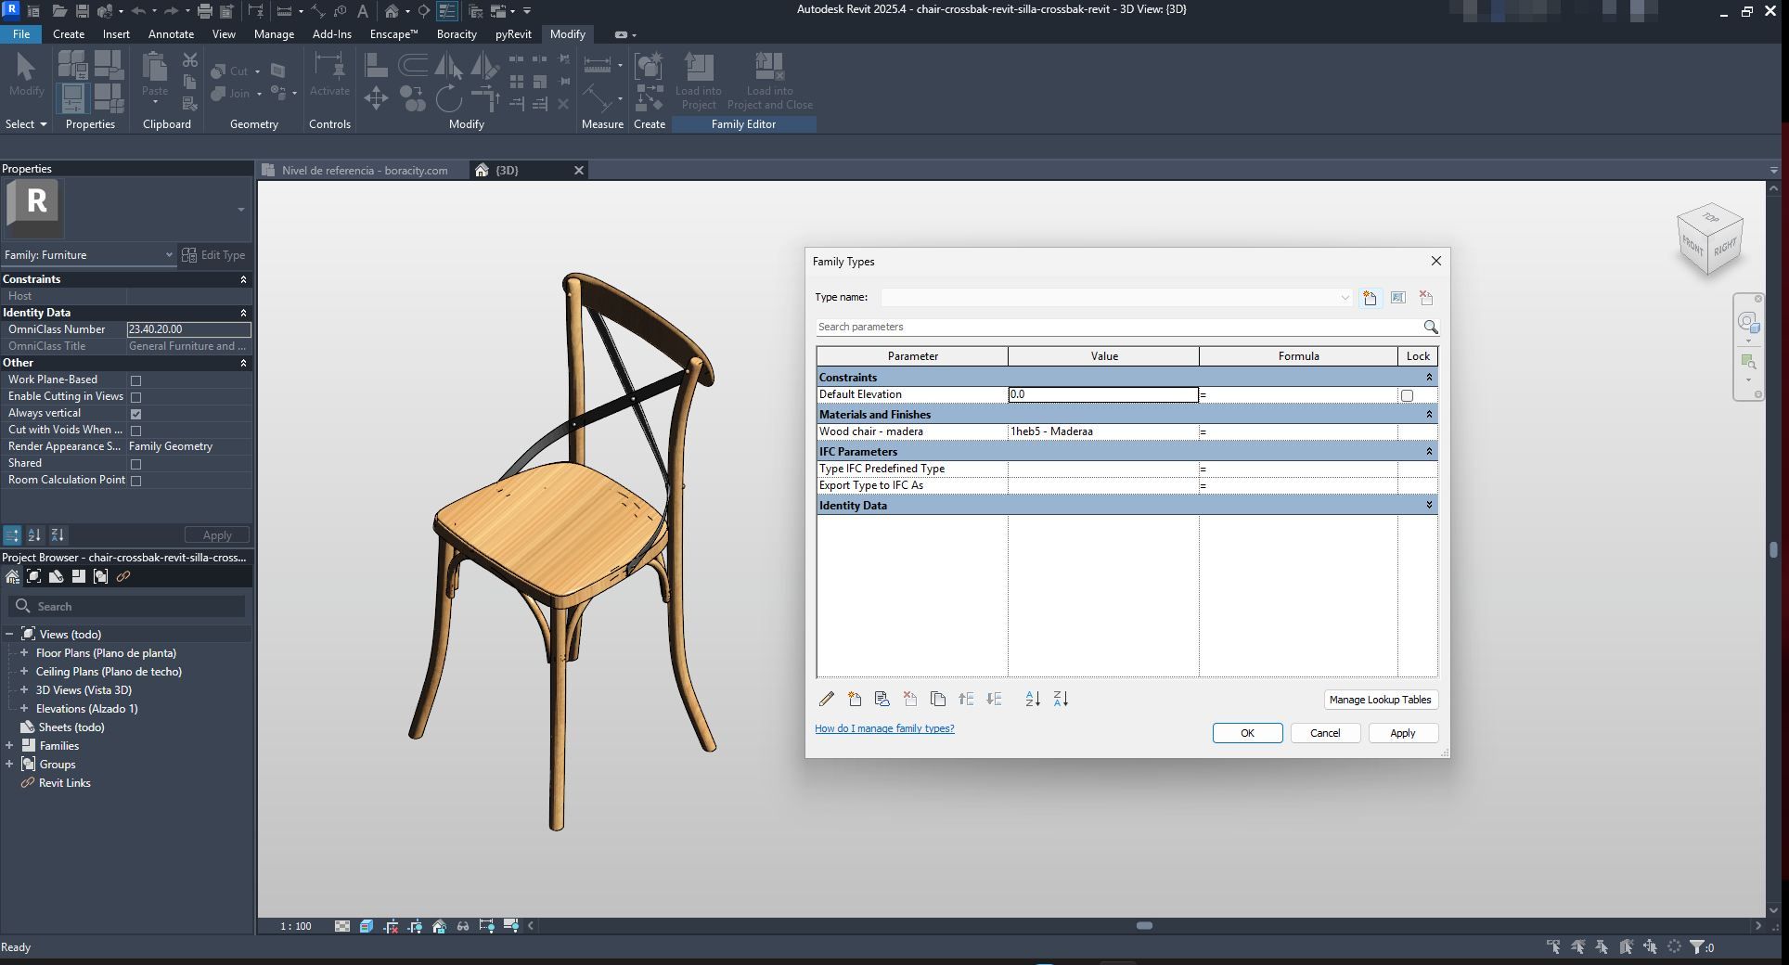Click Manage Lookup Tables button
The image size is (1789, 965).
click(x=1380, y=700)
